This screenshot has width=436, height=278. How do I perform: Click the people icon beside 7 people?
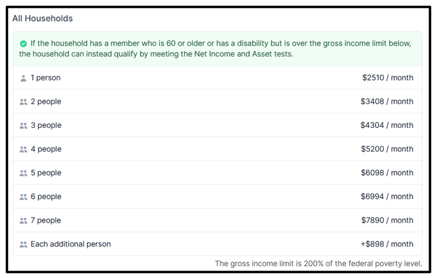tap(23, 221)
